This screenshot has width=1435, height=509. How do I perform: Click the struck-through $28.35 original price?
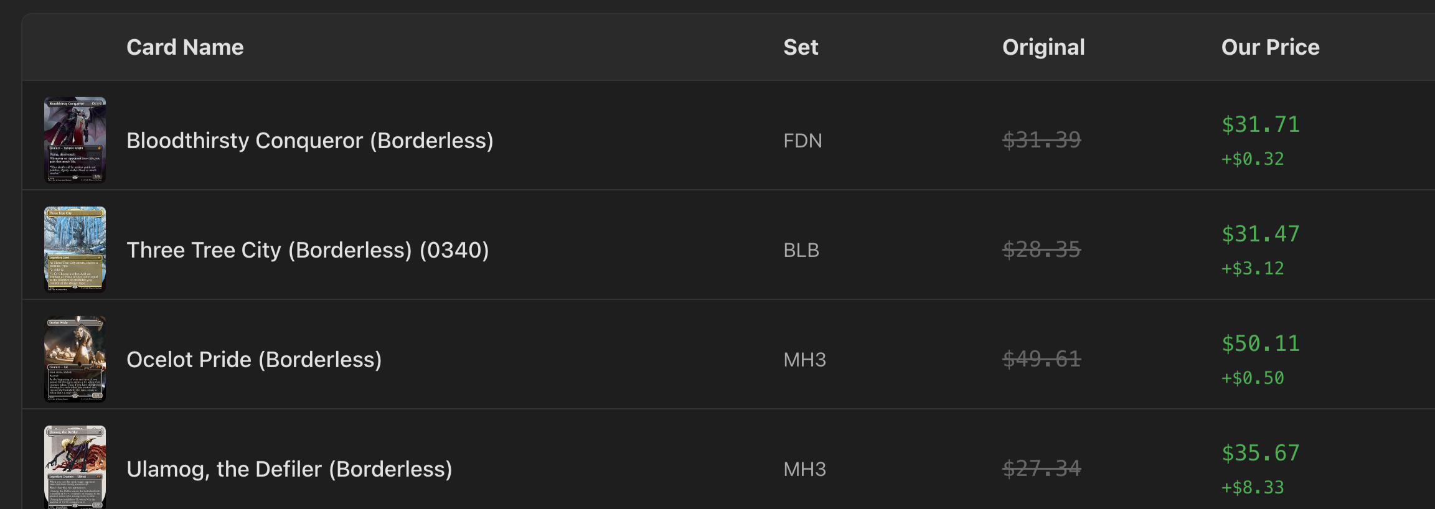pyautogui.click(x=1042, y=250)
